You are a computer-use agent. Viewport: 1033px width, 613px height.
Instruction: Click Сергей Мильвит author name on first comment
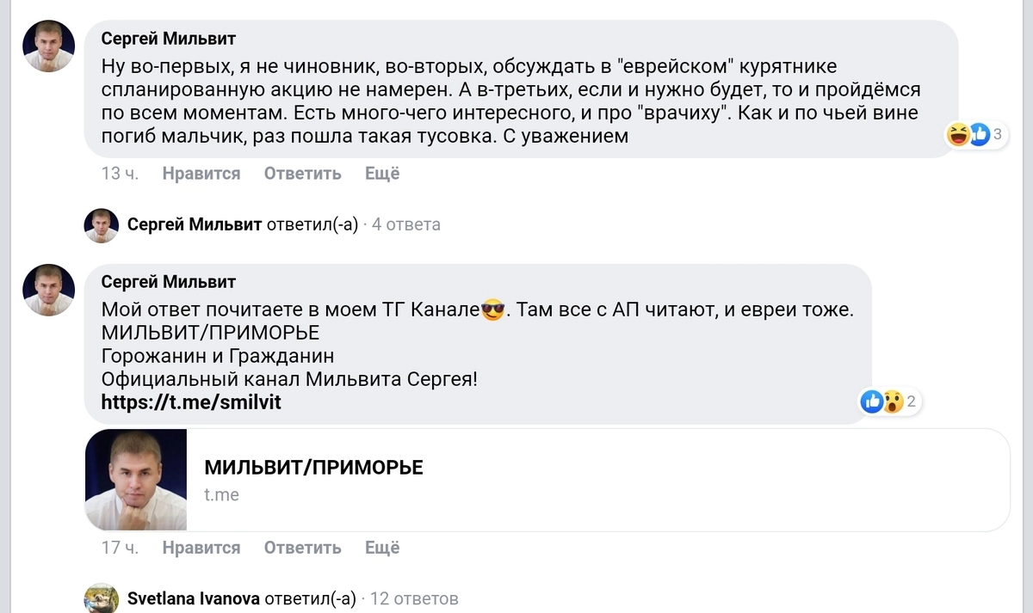coord(168,39)
